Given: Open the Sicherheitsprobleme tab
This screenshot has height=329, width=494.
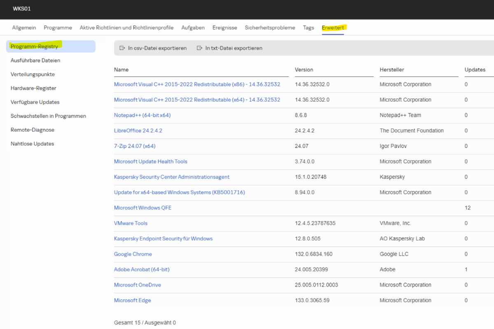Looking at the screenshot, I should (x=270, y=28).
